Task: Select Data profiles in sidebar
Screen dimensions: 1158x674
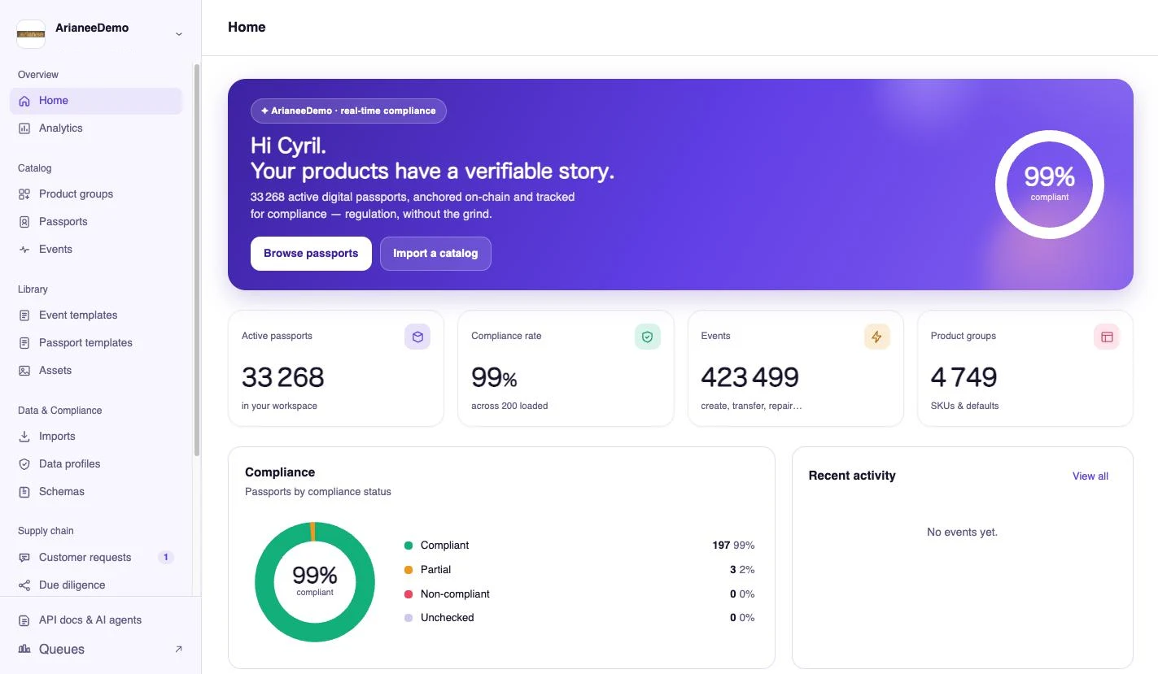Action: (x=96, y=464)
